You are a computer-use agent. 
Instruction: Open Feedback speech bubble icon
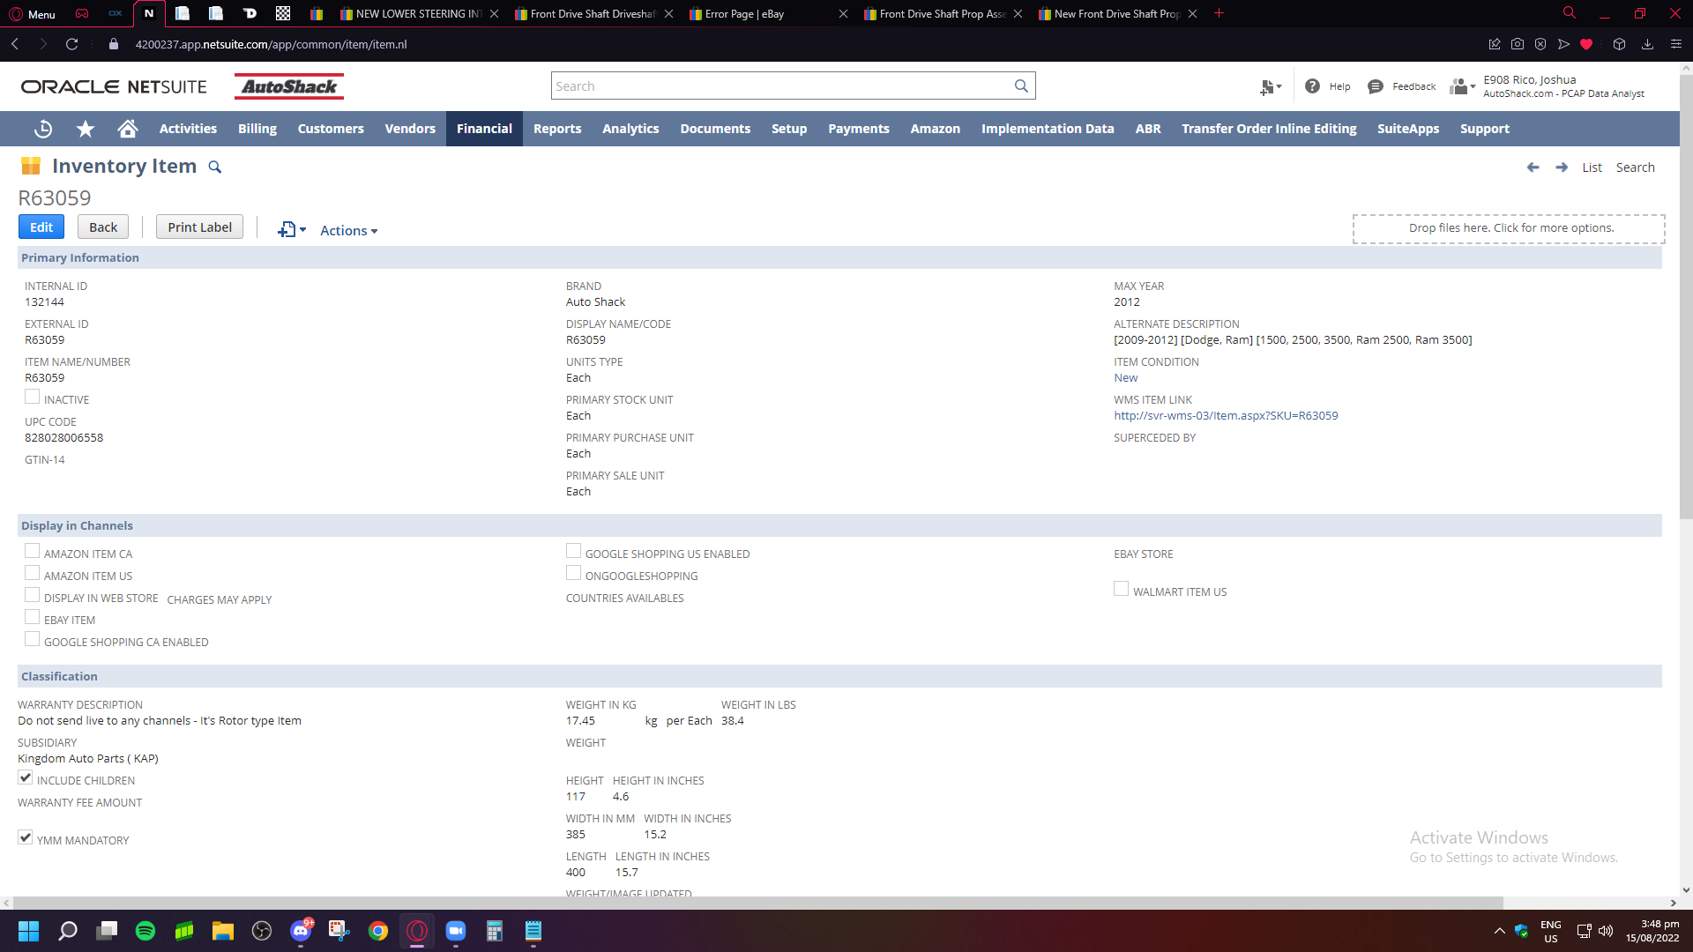click(x=1376, y=86)
